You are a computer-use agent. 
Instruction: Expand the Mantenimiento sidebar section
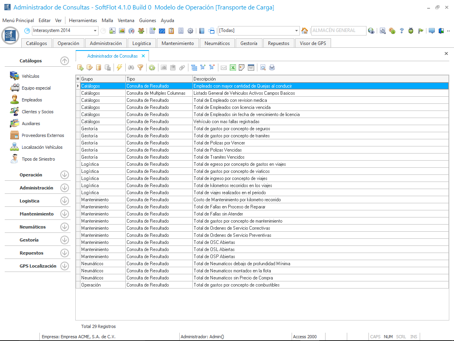(65, 214)
